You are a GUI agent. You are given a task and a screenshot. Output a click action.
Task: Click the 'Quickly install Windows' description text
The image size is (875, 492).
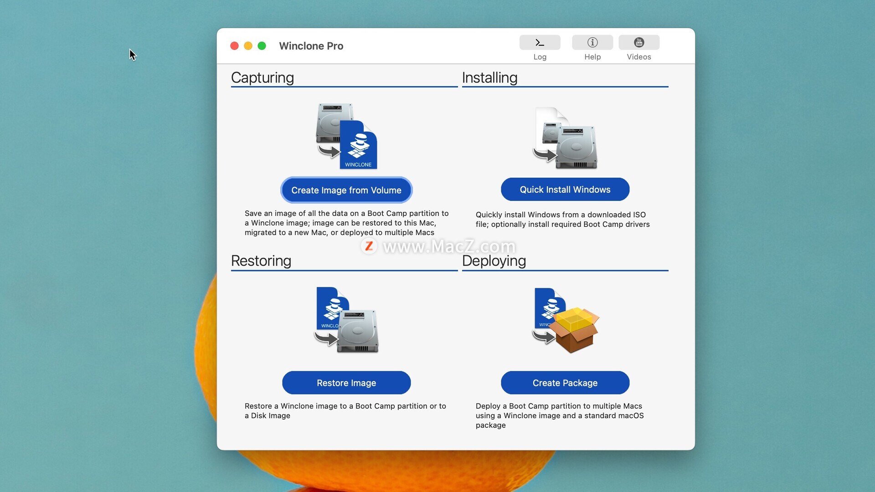[563, 220]
